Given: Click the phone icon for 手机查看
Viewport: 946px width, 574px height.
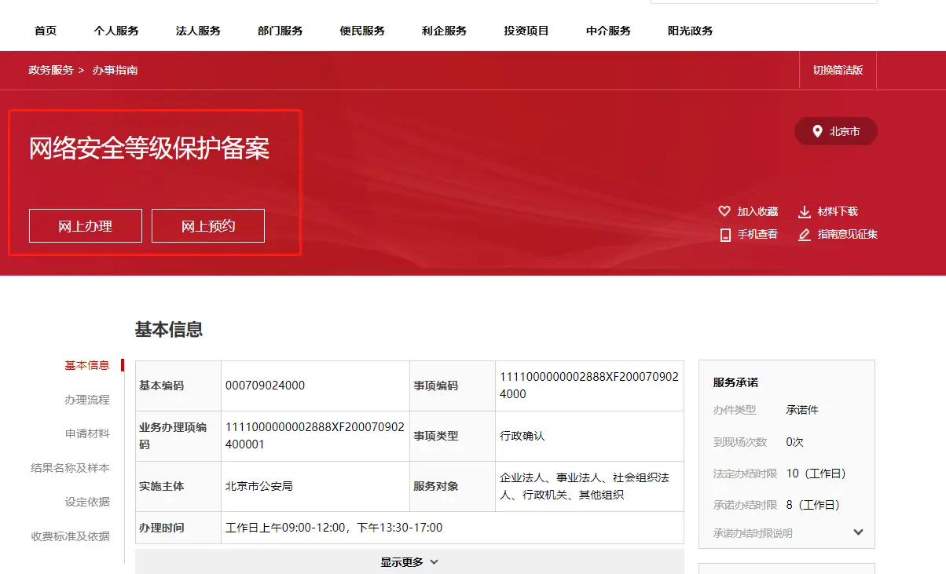Looking at the screenshot, I should tap(724, 234).
